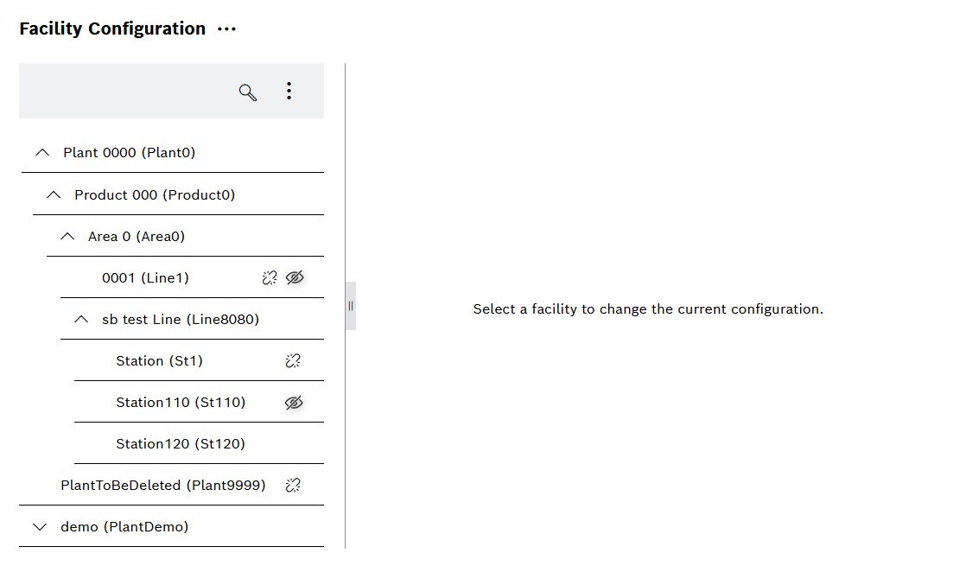The height and width of the screenshot is (566, 953).
Task: Click broken-link icon on 0001 (Line1)
Action: [270, 277]
